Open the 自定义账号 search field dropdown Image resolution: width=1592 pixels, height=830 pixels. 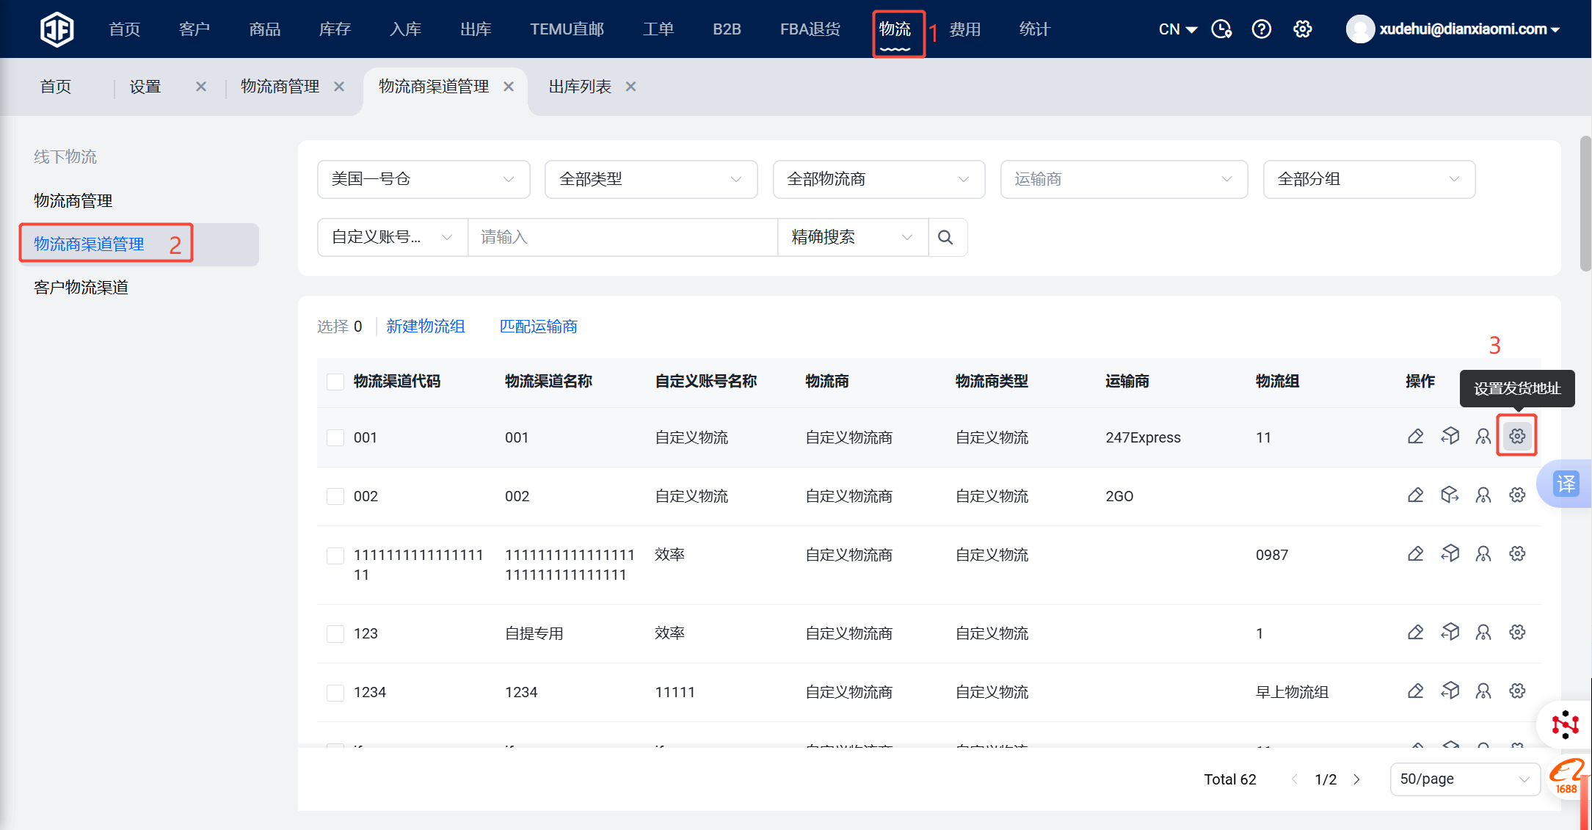pyautogui.click(x=393, y=237)
